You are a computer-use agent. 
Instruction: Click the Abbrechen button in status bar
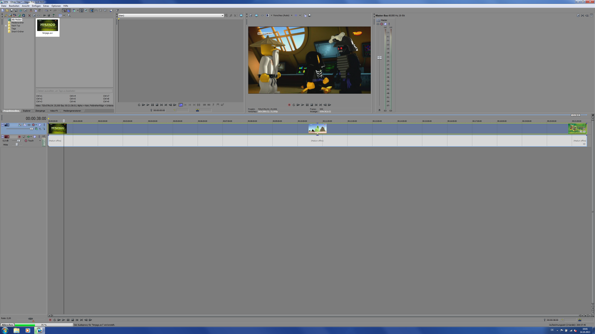(7, 325)
